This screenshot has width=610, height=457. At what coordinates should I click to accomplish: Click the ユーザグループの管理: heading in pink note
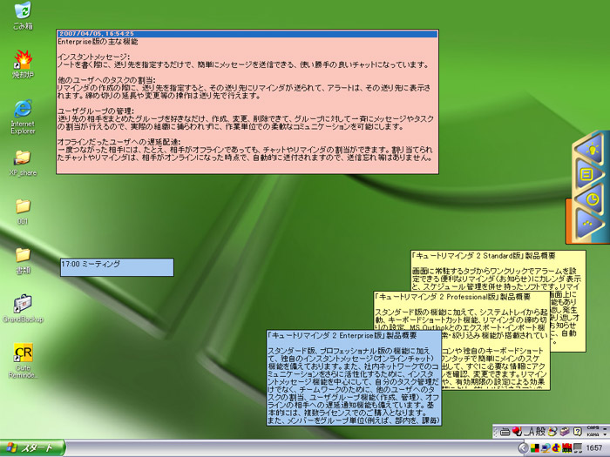96,111
